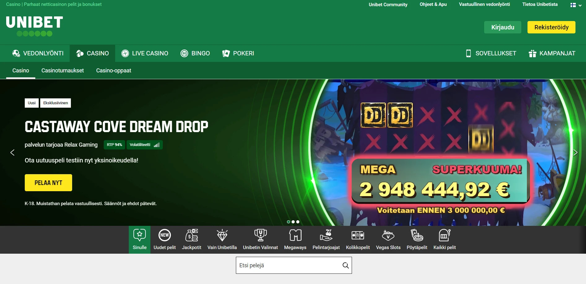The image size is (586, 284).
Task: Click the Etsi pelejä search field
Action: [294, 265]
